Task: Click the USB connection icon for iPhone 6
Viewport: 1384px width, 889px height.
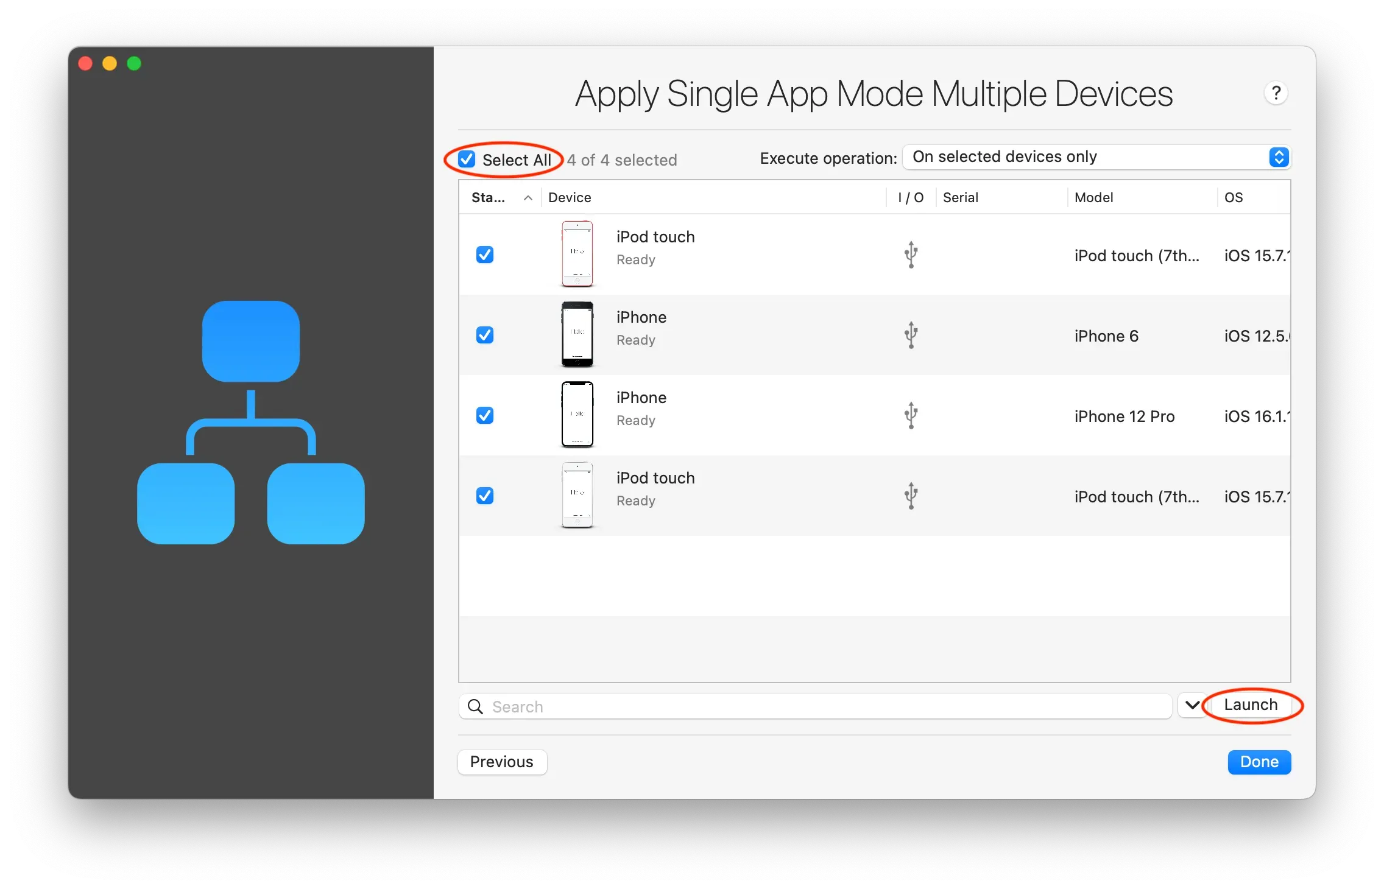Action: (x=911, y=335)
